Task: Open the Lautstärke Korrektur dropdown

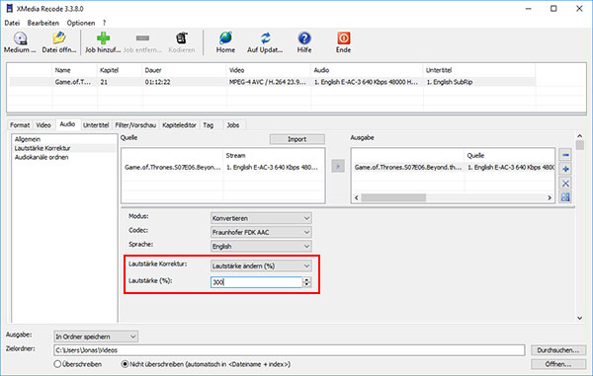Action: (x=261, y=265)
